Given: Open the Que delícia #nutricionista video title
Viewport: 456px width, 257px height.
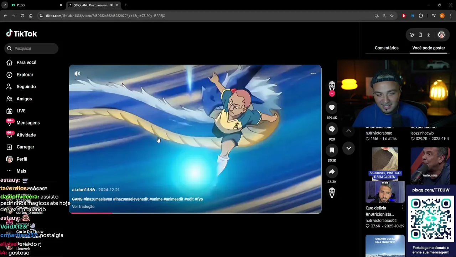Looking at the screenshot, I should (x=380, y=211).
